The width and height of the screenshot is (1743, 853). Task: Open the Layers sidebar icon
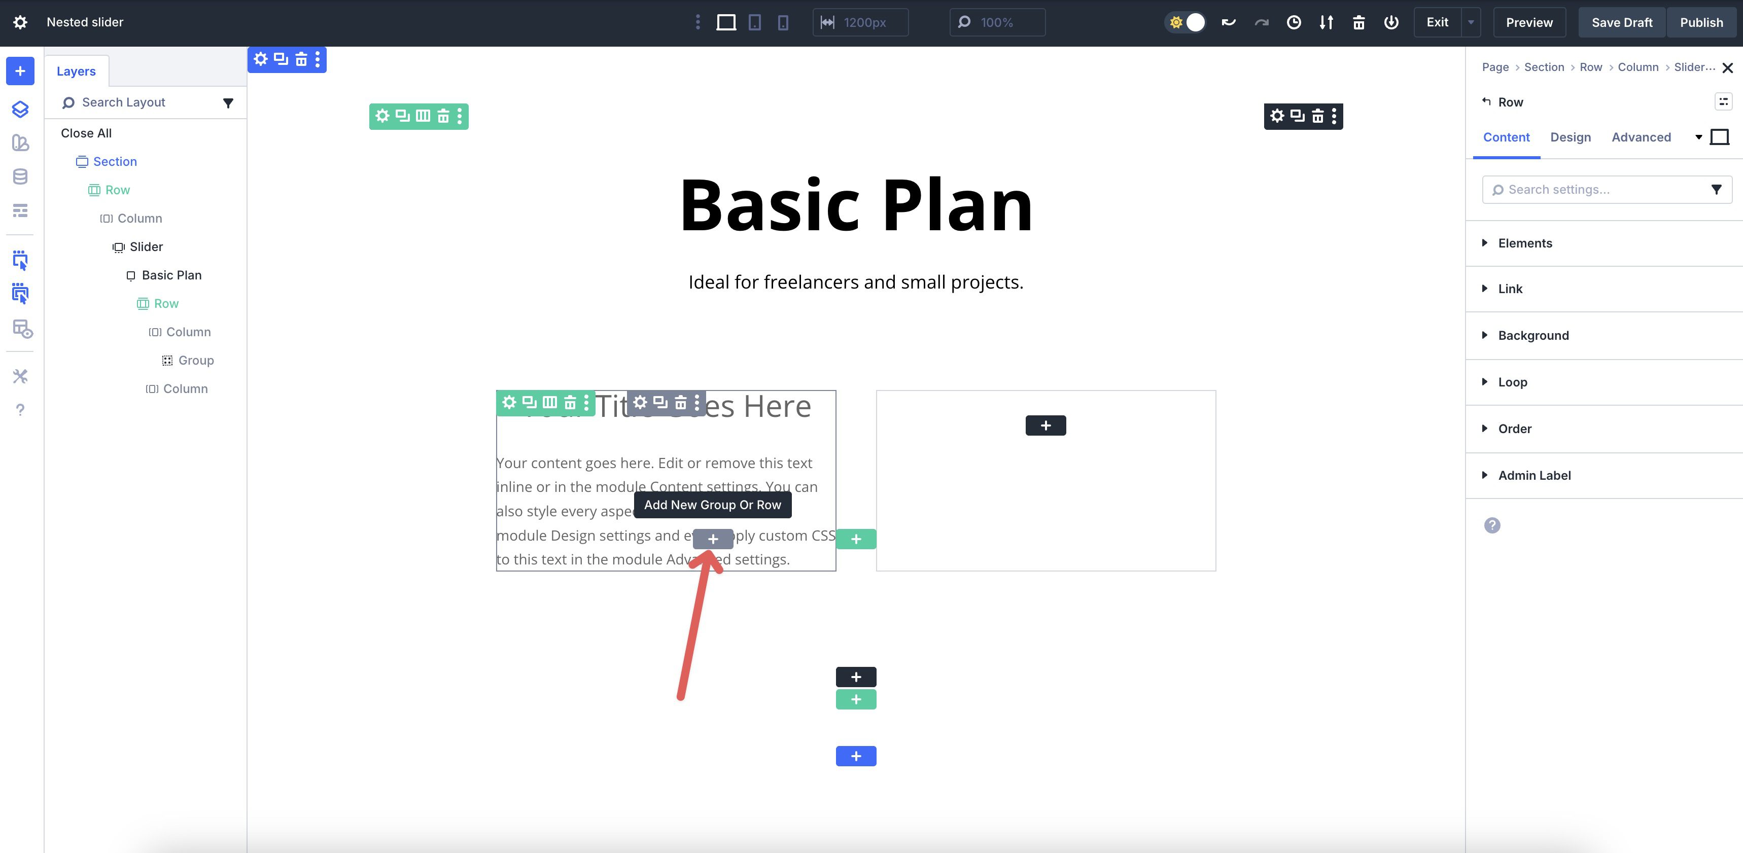[20, 109]
